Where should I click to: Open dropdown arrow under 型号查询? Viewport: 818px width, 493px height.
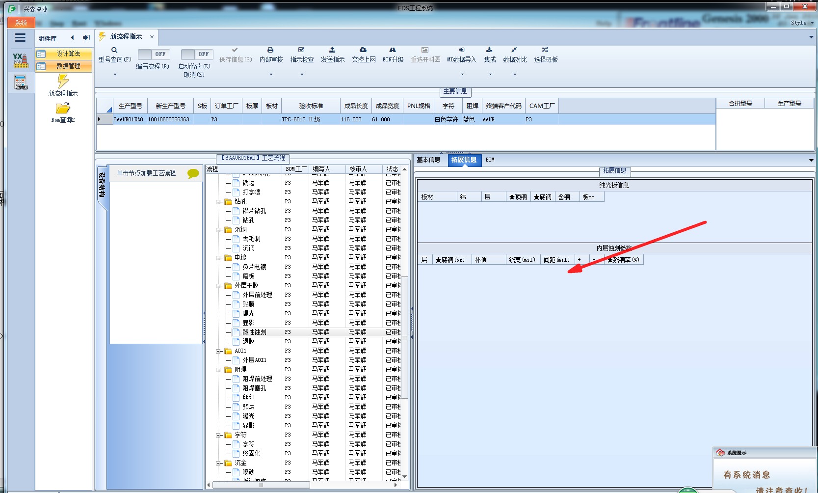115,75
